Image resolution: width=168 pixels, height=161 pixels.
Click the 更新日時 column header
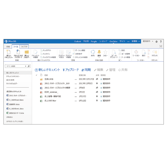click(x=82, y=75)
